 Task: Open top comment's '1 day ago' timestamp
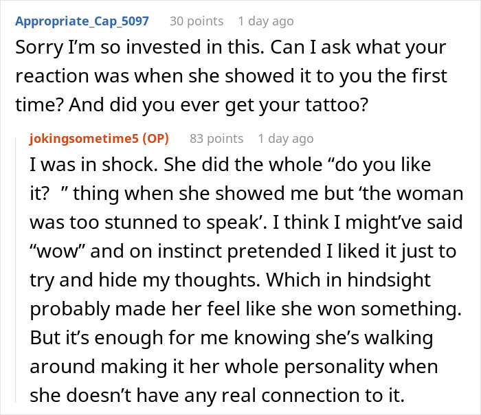point(265,21)
